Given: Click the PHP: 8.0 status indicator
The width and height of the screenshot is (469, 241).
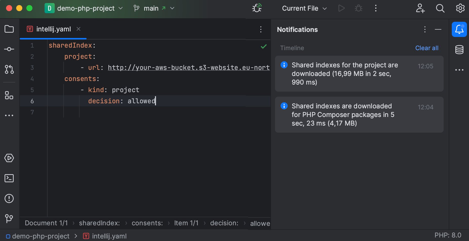Looking at the screenshot, I should 448,235.
